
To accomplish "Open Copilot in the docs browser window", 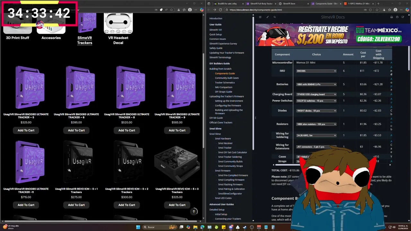I will pyautogui.click(x=407, y=10).
